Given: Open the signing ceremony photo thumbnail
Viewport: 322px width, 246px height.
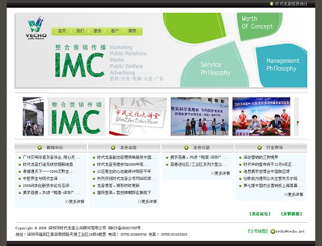Looking at the screenshot, I should coord(262,116).
